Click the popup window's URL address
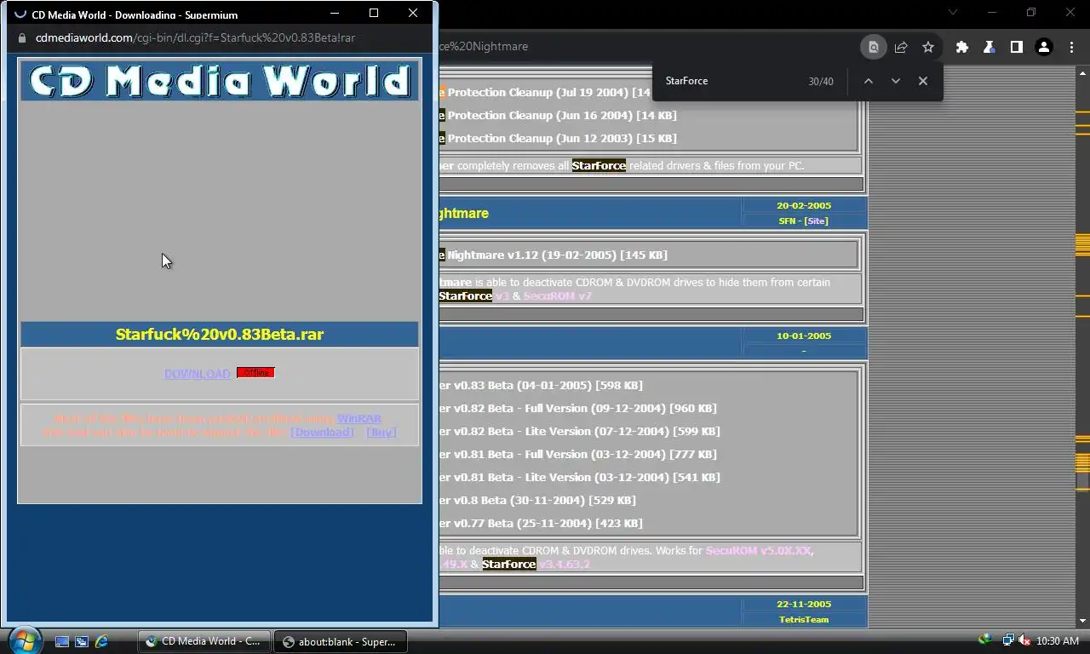 (x=195, y=37)
